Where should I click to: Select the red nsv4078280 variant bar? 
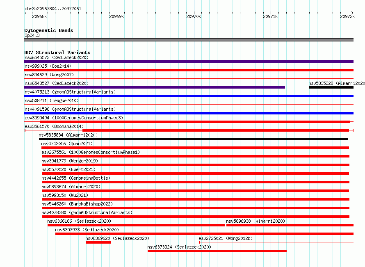click(196, 217)
